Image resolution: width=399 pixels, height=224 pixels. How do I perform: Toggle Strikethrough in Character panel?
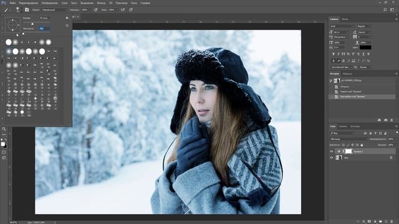click(x=368, y=54)
